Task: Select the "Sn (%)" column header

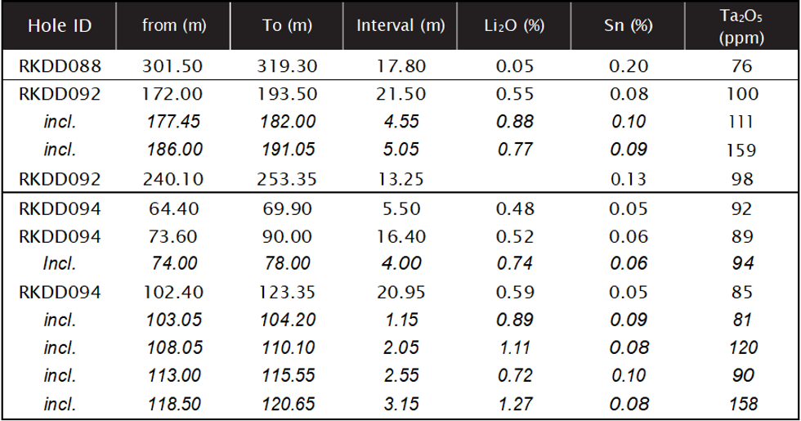Action: [x=628, y=25]
